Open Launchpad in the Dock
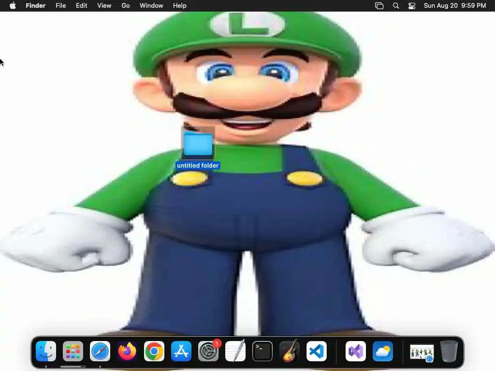This screenshot has height=371, width=495. tap(73, 351)
